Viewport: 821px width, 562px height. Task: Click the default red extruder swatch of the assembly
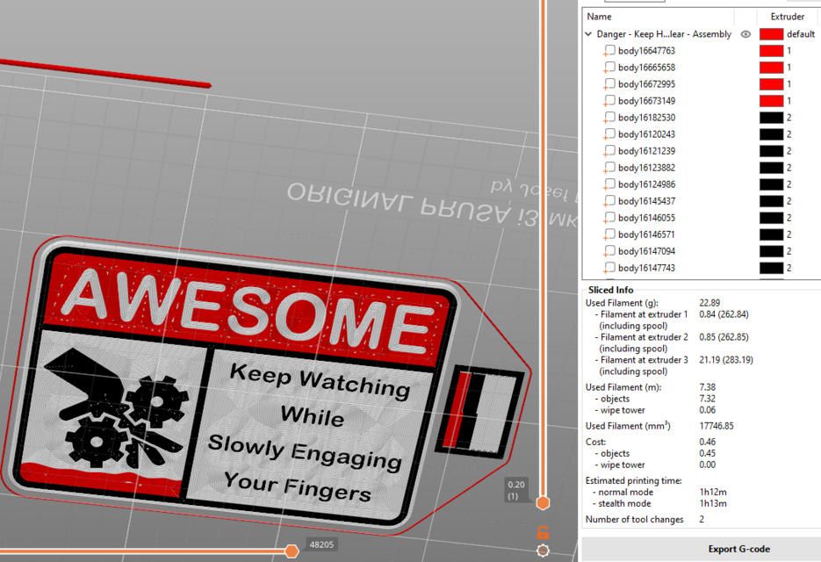click(770, 33)
